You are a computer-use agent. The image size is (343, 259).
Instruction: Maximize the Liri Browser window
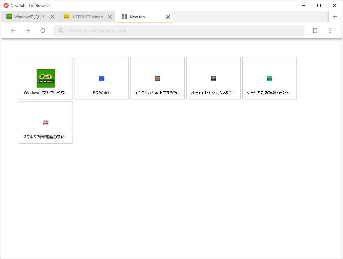click(x=319, y=5)
